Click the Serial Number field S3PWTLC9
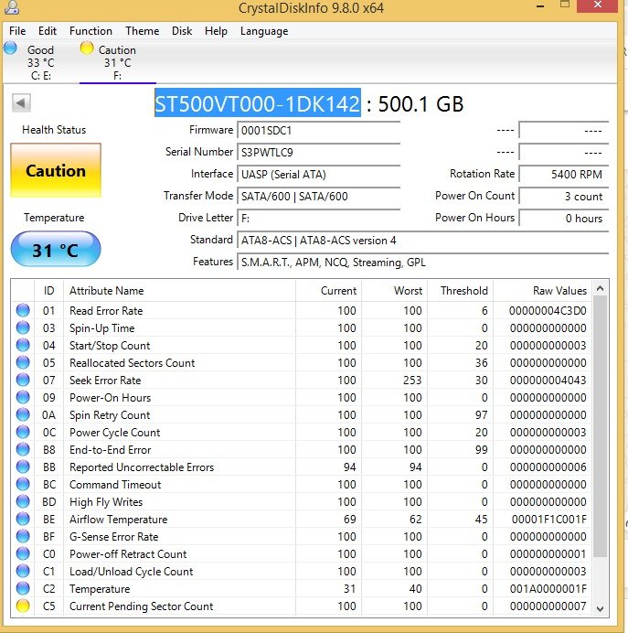This screenshot has width=628, height=633. click(x=319, y=153)
